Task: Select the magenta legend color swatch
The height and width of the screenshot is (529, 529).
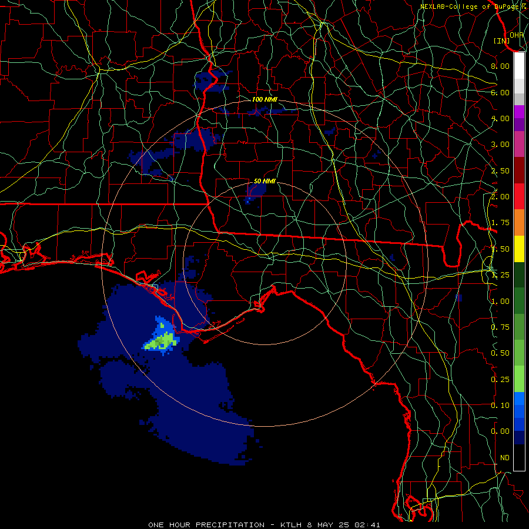Action: tap(519, 112)
